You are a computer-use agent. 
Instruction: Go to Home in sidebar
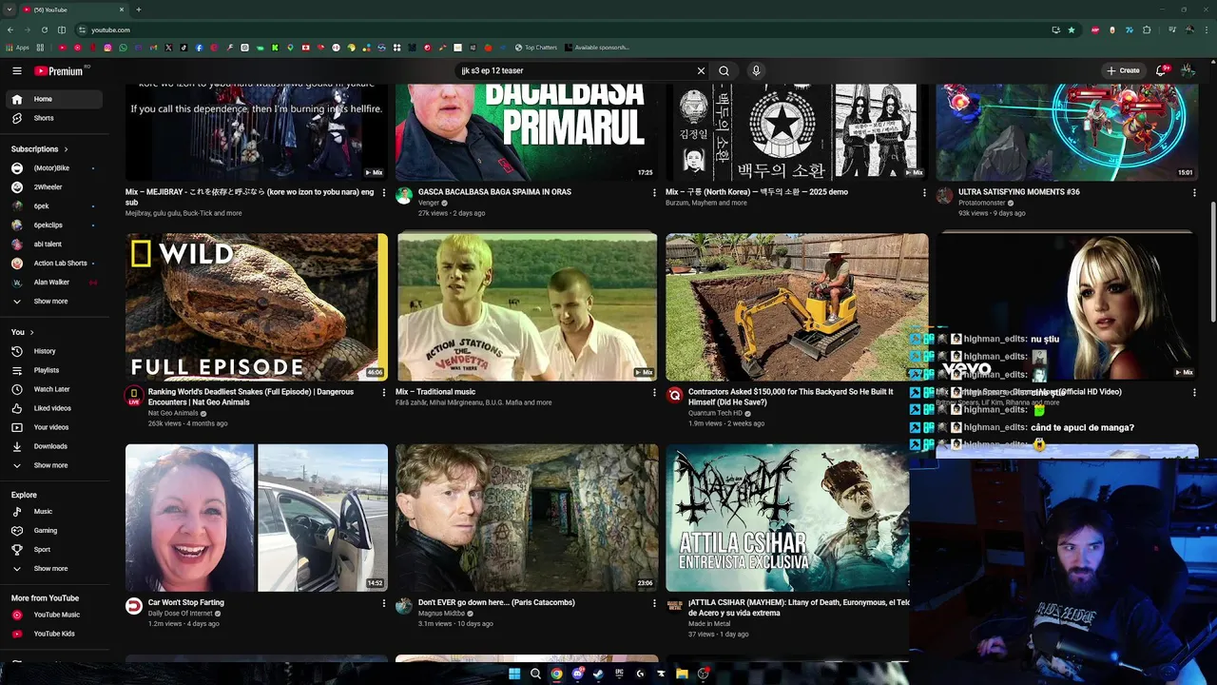click(55, 99)
